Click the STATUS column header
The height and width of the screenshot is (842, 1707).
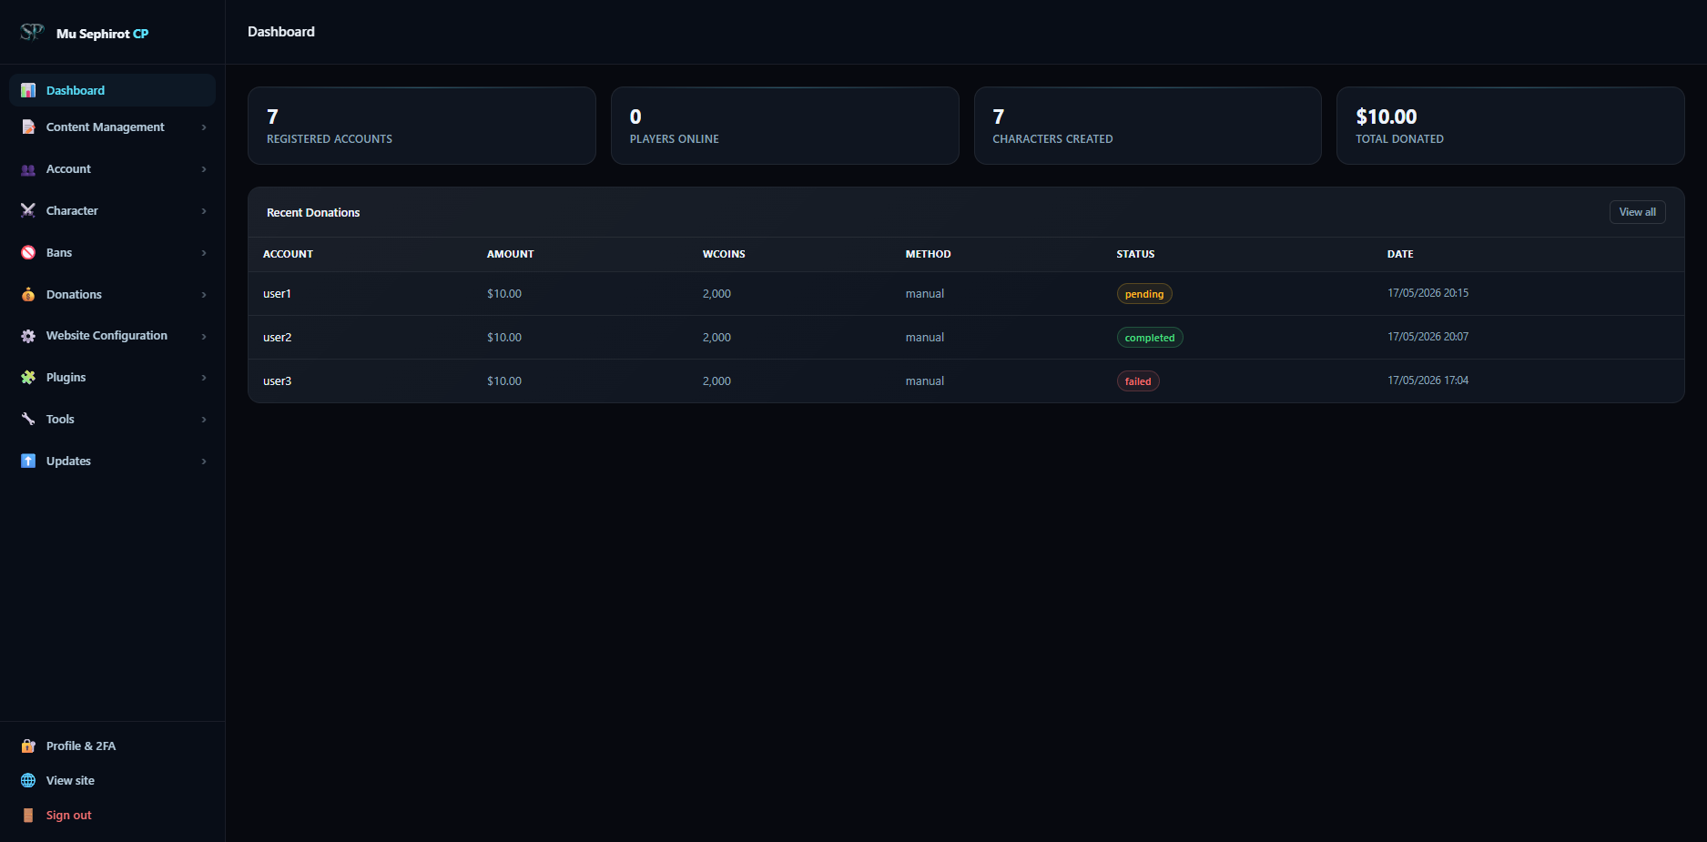(x=1135, y=254)
